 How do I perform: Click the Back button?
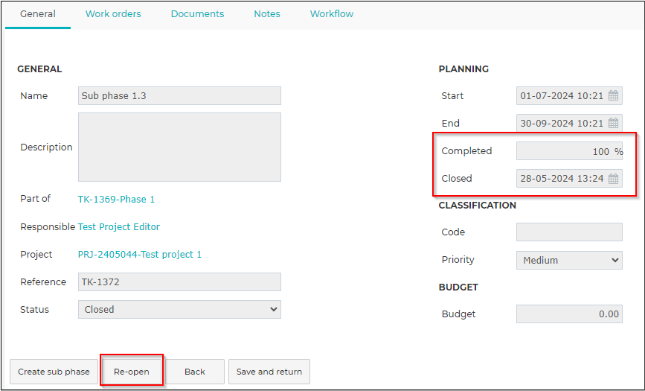(195, 372)
